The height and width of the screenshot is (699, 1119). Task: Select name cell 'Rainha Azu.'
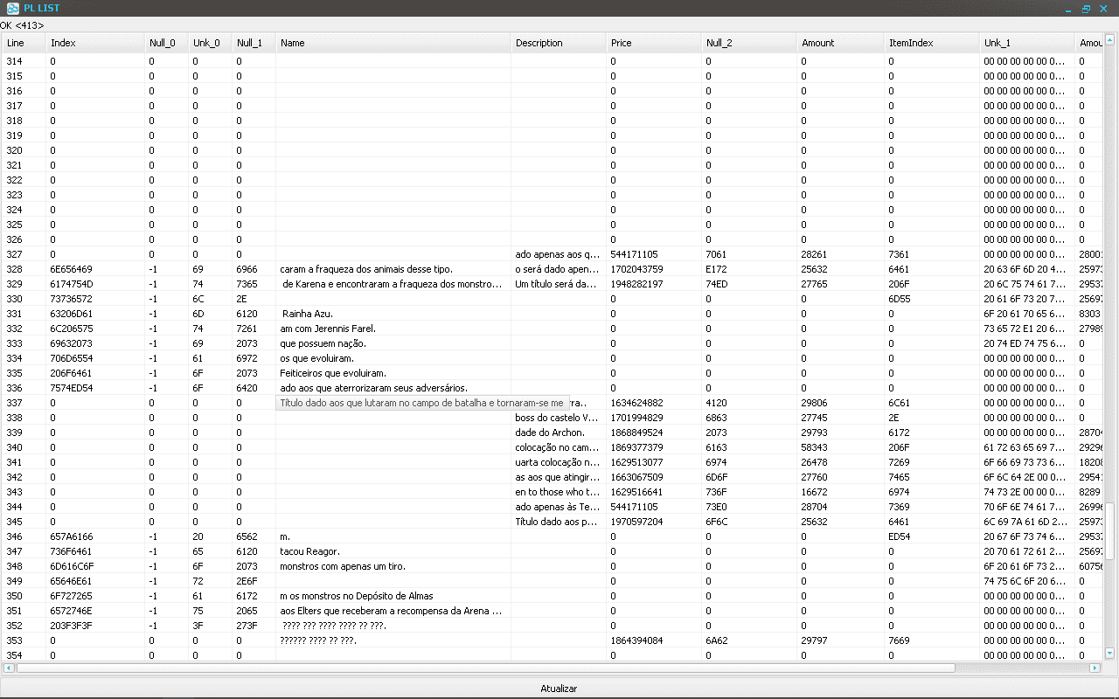click(393, 314)
